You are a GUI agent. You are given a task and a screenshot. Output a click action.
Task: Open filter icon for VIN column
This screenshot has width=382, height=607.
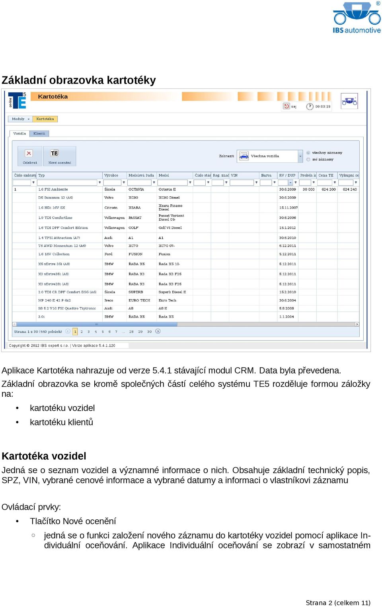(x=256, y=182)
